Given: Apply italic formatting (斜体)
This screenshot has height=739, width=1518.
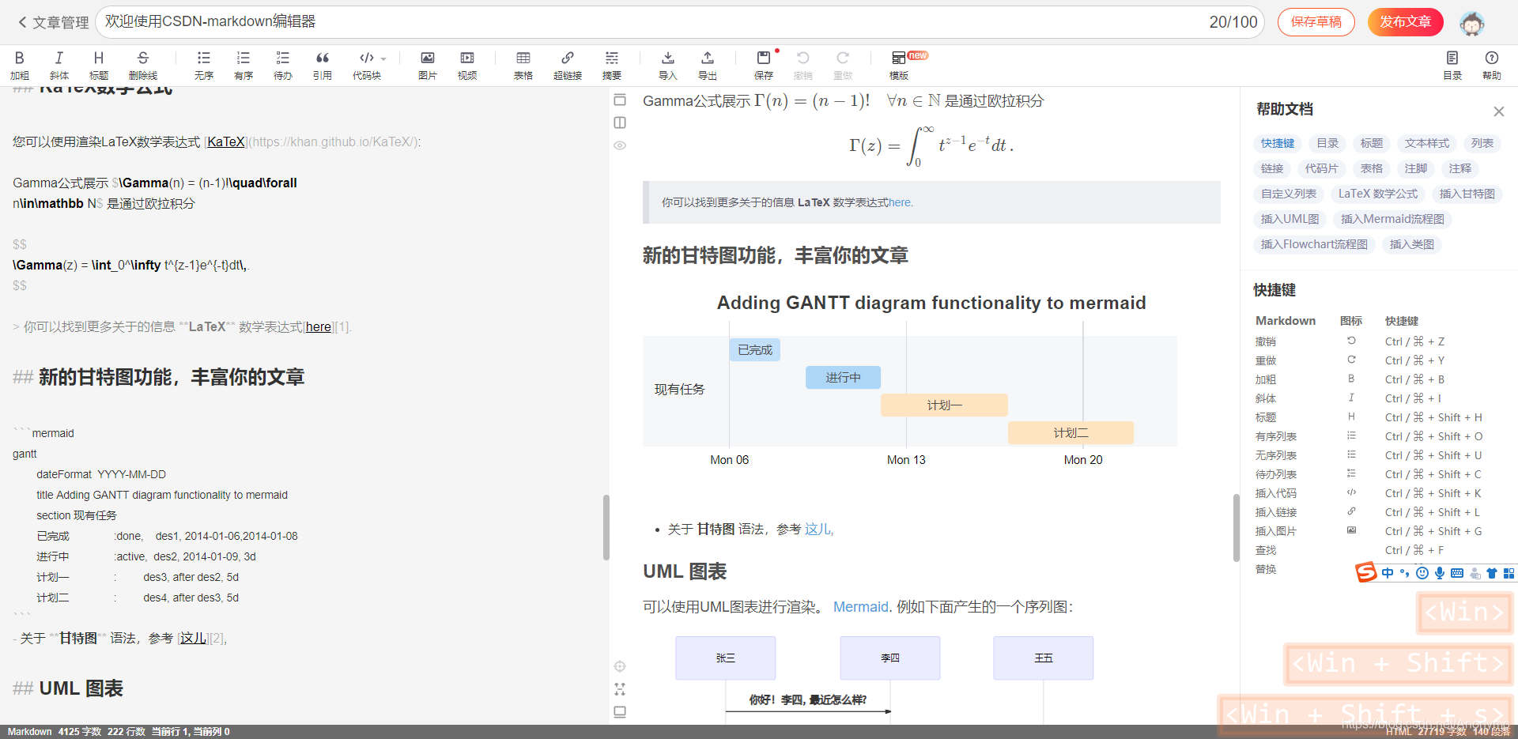Looking at the screenshot, I should [59, 65].
